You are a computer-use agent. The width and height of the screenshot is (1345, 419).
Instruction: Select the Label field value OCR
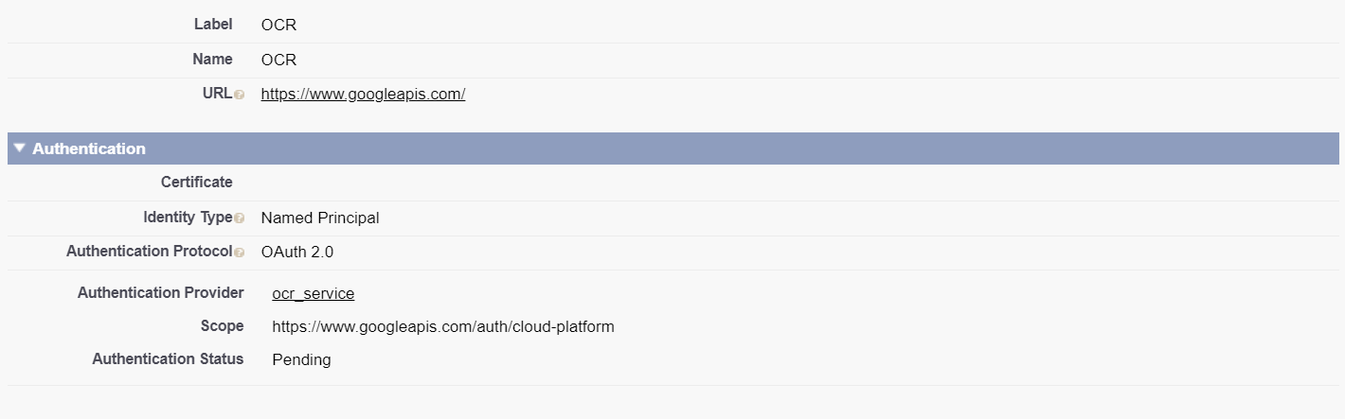tap(278, 26)
